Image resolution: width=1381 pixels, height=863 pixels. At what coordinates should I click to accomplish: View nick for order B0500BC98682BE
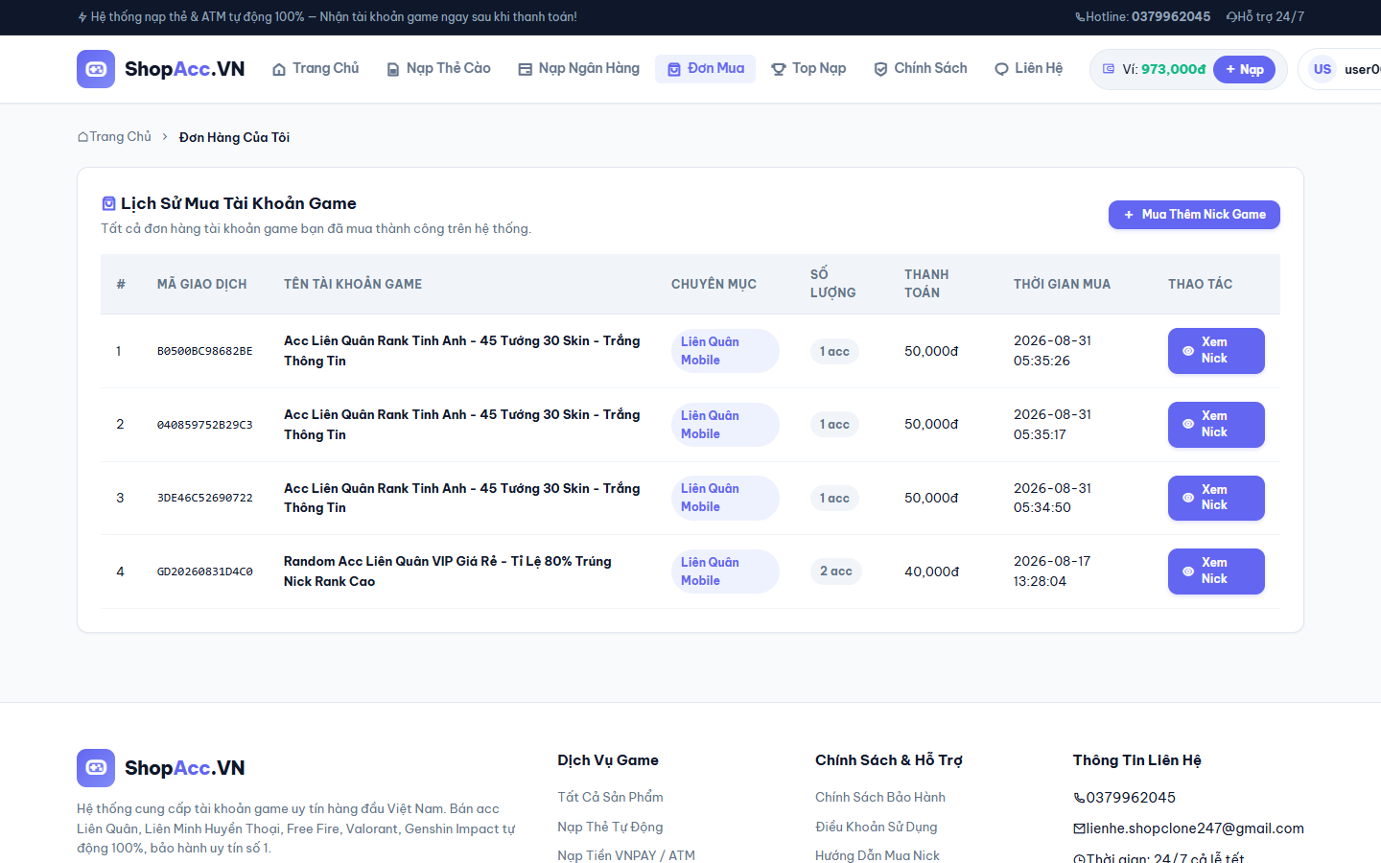pyautogui.click(x=1216, y=351)
